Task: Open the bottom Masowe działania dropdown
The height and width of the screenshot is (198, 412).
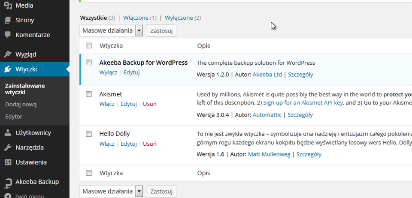Action: coord(111,191)
